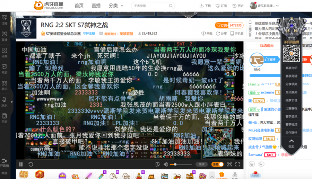
Task: Select the star badge gift icon
Action: (62, 176)
